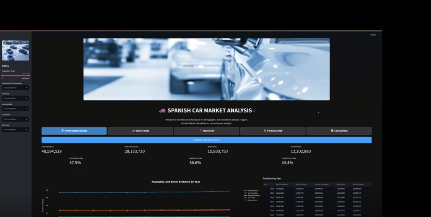The width and height of the screenshot is (431, 217).
Task: Click the right handle of Population range slider
Action: pos(29,75)
